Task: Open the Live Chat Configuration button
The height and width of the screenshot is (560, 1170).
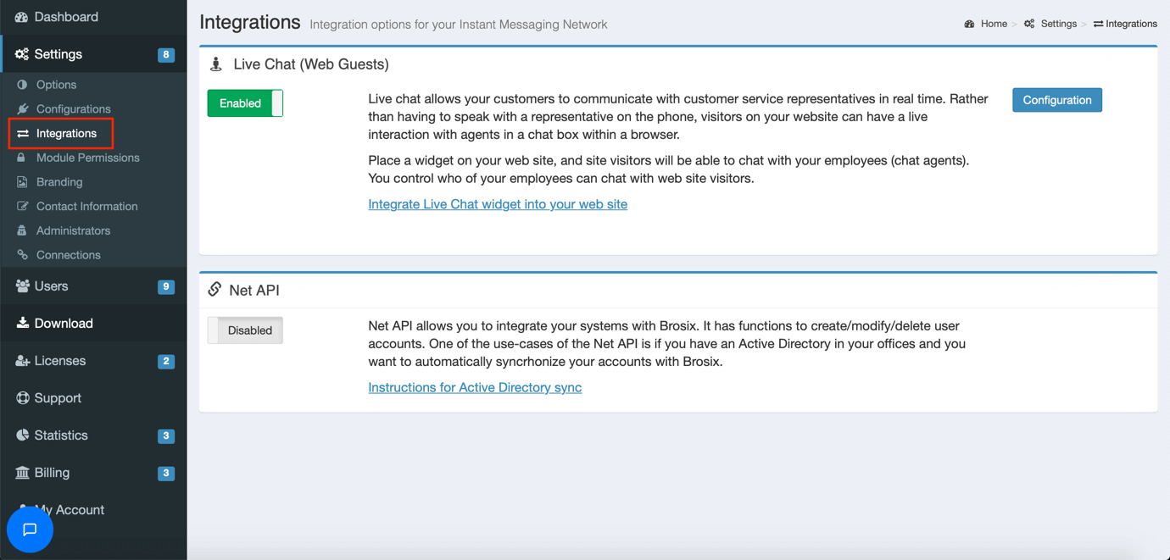Action: pos(1056,100)
